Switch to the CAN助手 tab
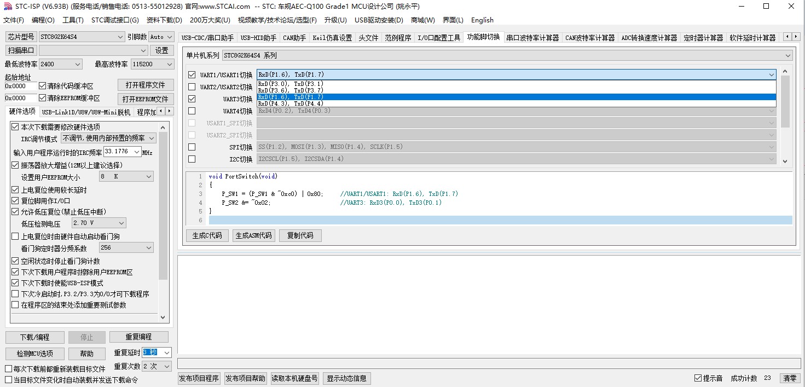 pos(294,38)
